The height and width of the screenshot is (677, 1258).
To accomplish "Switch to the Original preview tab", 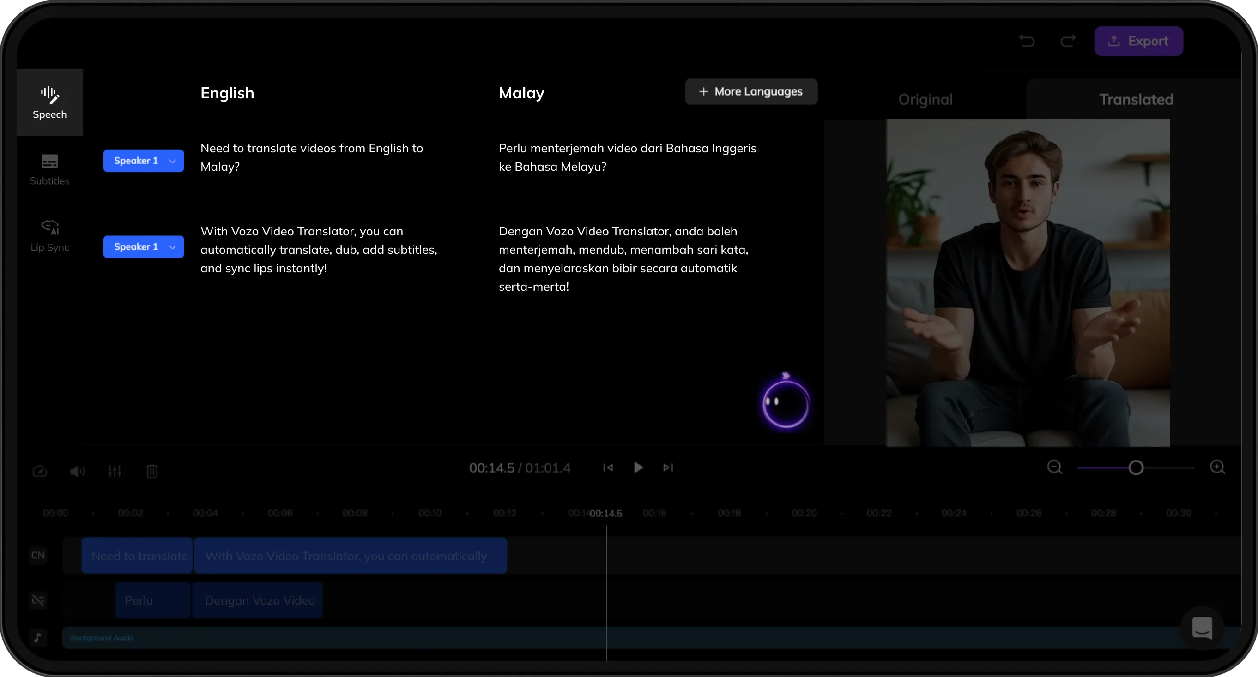I will point(925,100).
